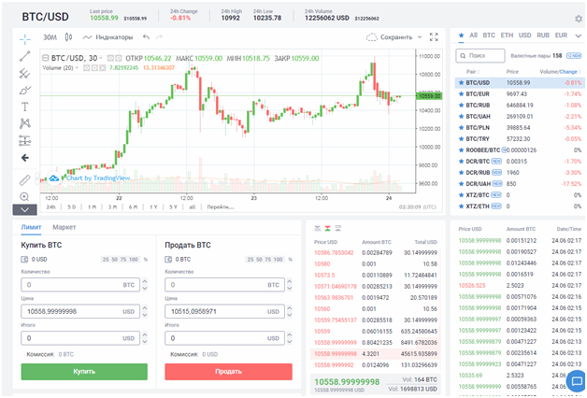This screenshot has height=398, width=587.
Task: Set chart range to 1Y
Action: [153, 206]
